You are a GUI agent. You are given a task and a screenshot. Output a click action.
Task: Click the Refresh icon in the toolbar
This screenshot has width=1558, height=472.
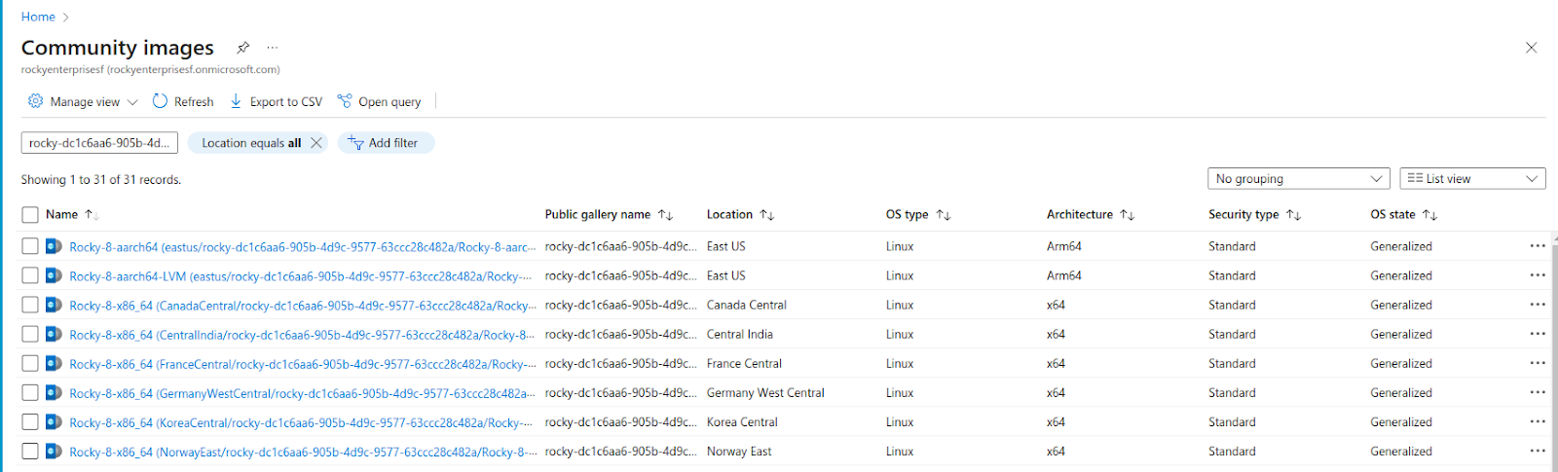coord(161,101)
